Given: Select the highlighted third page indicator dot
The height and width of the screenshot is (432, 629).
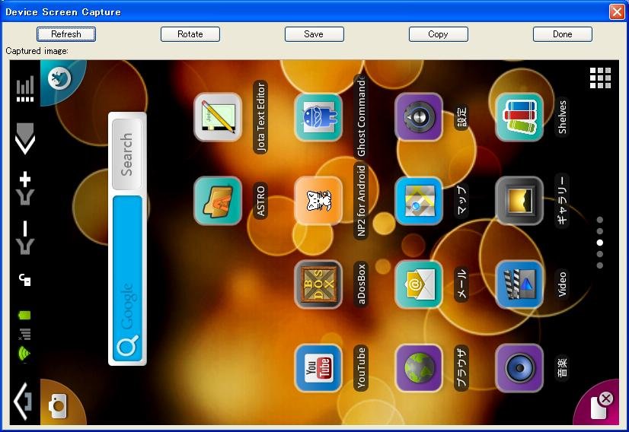Looking at the screenshot, I should click(x=600, y=243).
